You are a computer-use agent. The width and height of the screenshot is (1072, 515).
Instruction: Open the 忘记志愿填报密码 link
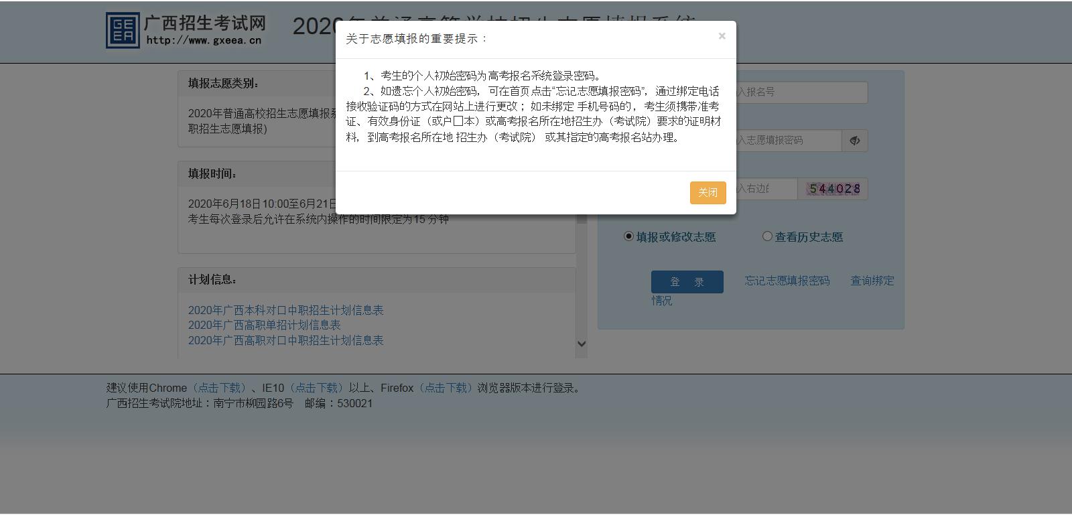(x=787, y=281)
